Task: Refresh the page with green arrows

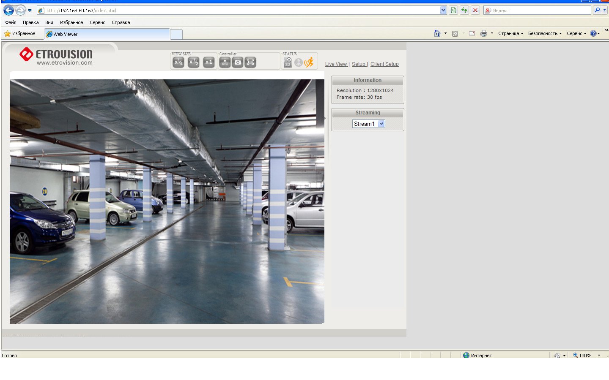Action: [464, 10]
